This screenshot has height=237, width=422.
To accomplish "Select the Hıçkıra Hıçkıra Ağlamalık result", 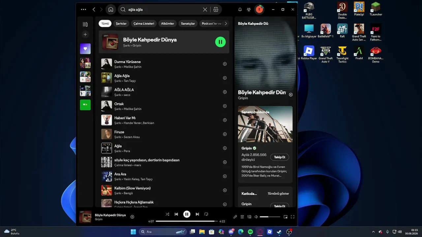I will (164, 203).
